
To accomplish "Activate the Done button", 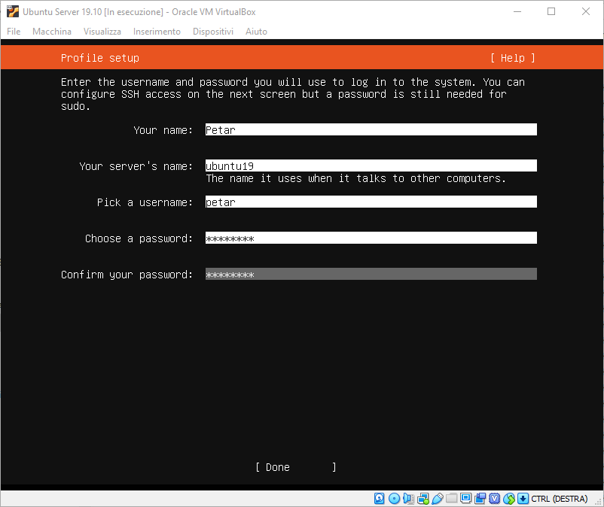I will [x=295, y=467].
